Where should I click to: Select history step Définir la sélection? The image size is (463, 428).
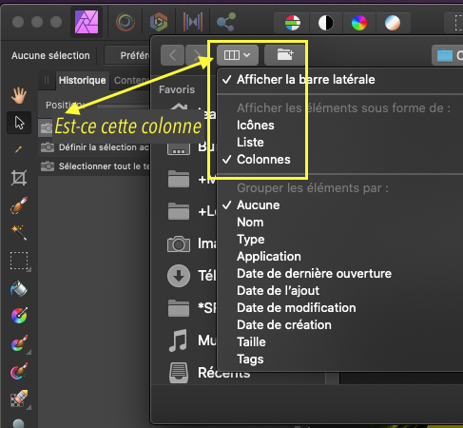click(x=95, y=147)
